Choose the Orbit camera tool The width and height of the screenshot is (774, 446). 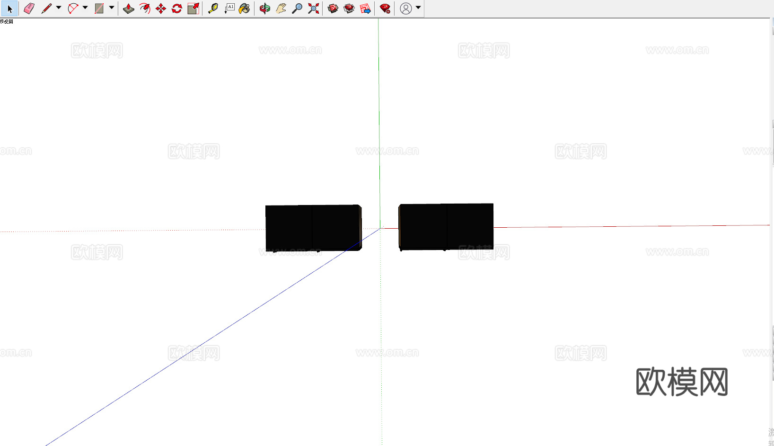click(x=265, y=9)
